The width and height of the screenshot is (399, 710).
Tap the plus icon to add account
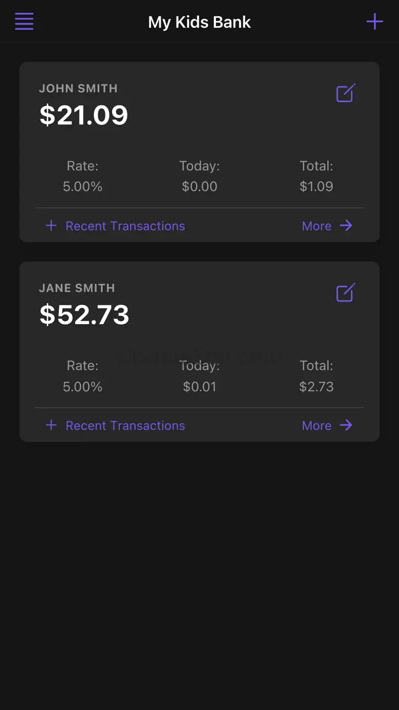tap(374, 21)
